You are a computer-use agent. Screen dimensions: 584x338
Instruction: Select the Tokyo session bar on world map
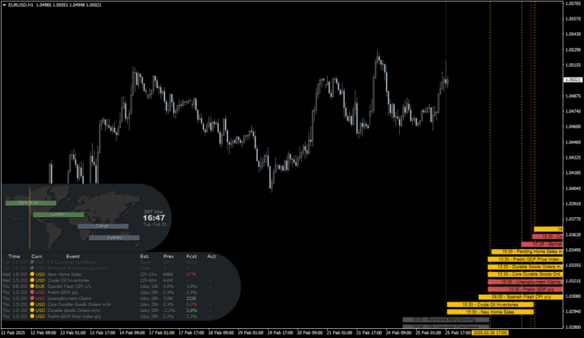pyautogui.click(x=102, y=226)
